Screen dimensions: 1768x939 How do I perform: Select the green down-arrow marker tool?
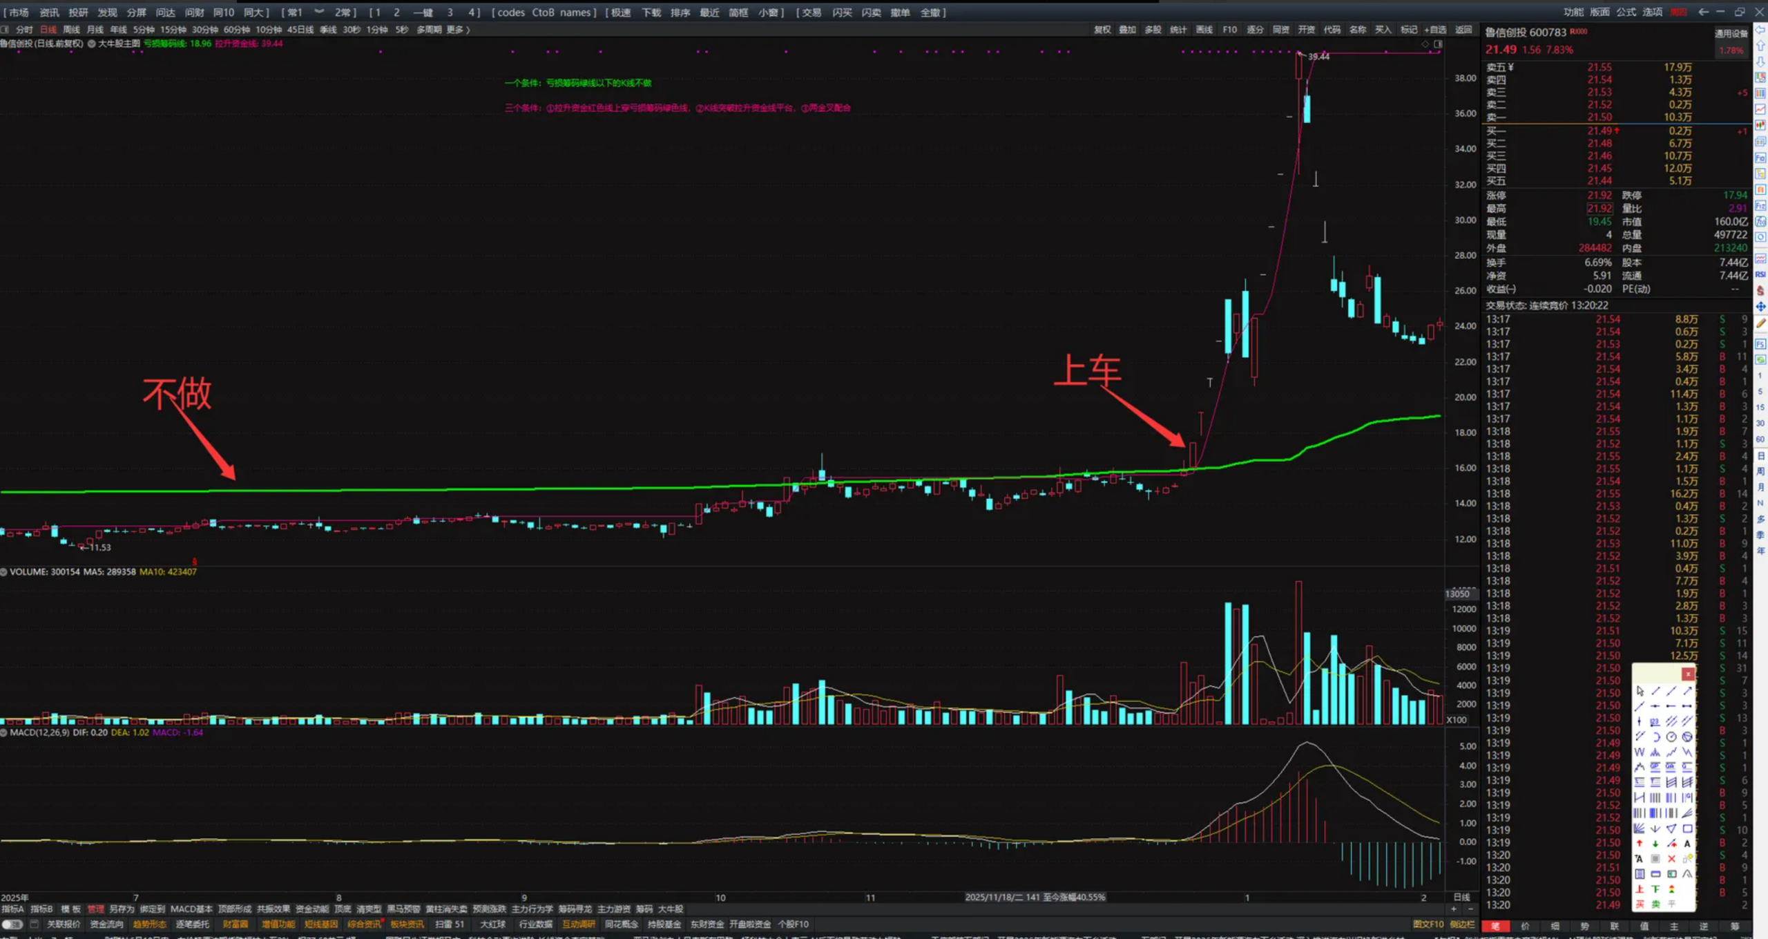point(1655,843)
